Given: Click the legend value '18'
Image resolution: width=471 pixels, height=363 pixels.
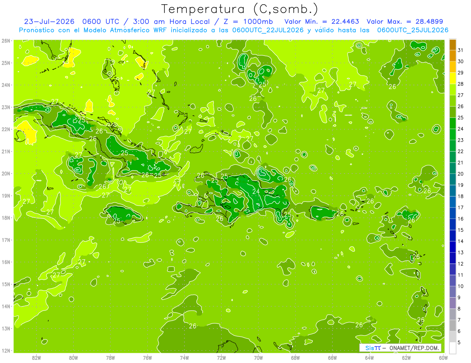Looking at the screenshot, I should tap(461, 196).
